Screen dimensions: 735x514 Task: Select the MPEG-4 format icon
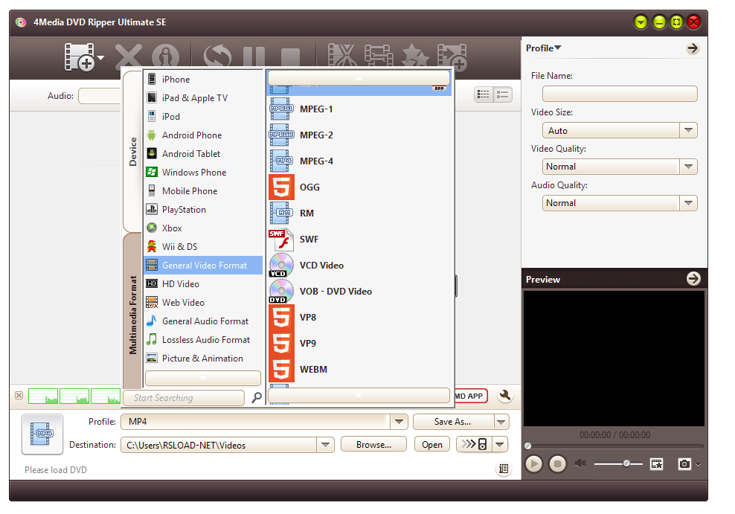pyautogui.click(x=281, y=161)
